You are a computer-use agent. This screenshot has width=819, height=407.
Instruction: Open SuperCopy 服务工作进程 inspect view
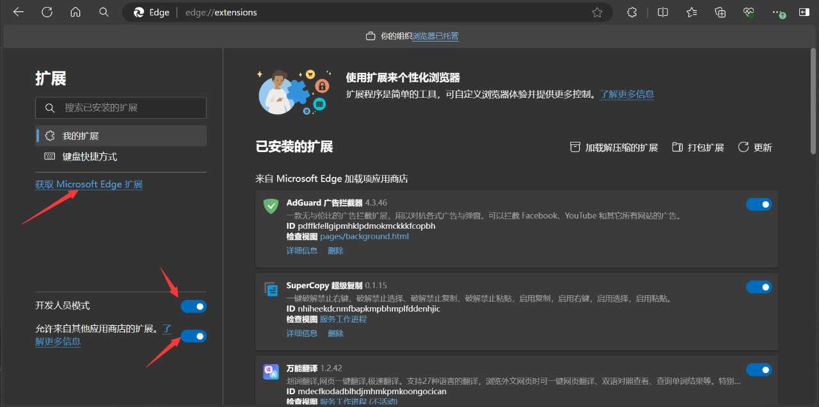coord(344,319)
